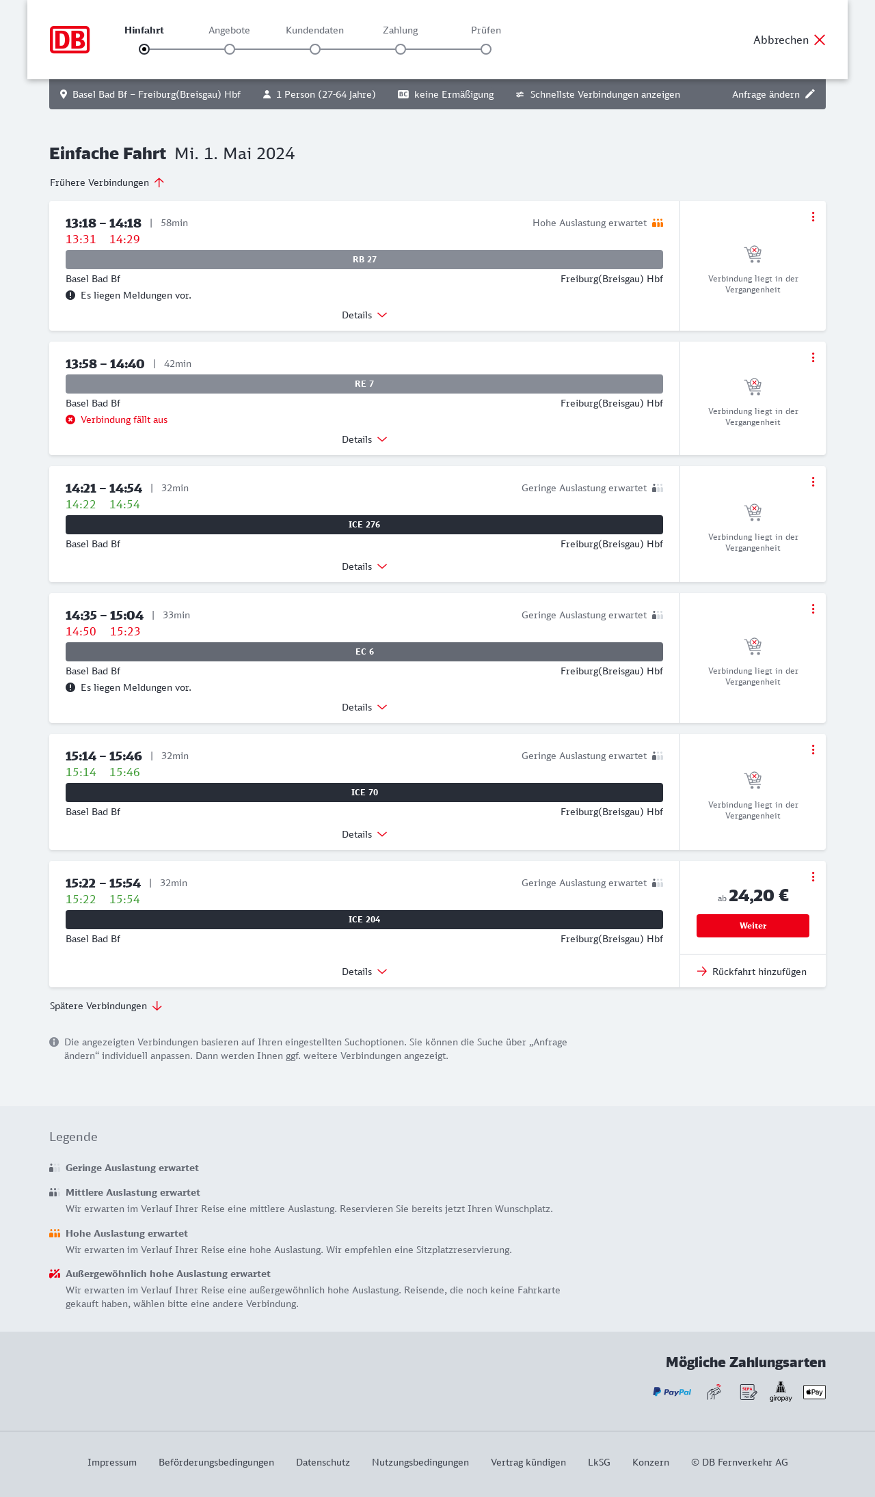
Task: Expand Details for the RE 7 connection
Action: tap(364, 439)
